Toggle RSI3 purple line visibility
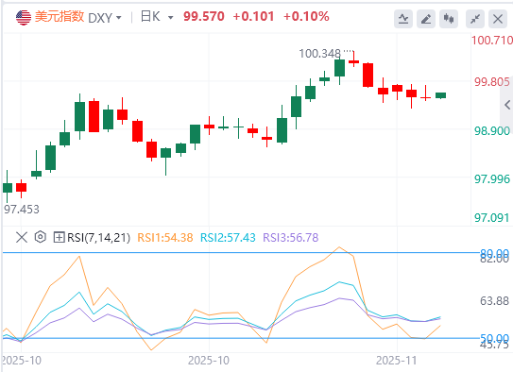The height and width of the screenshot is (372, 513). (x=291, y=238)
